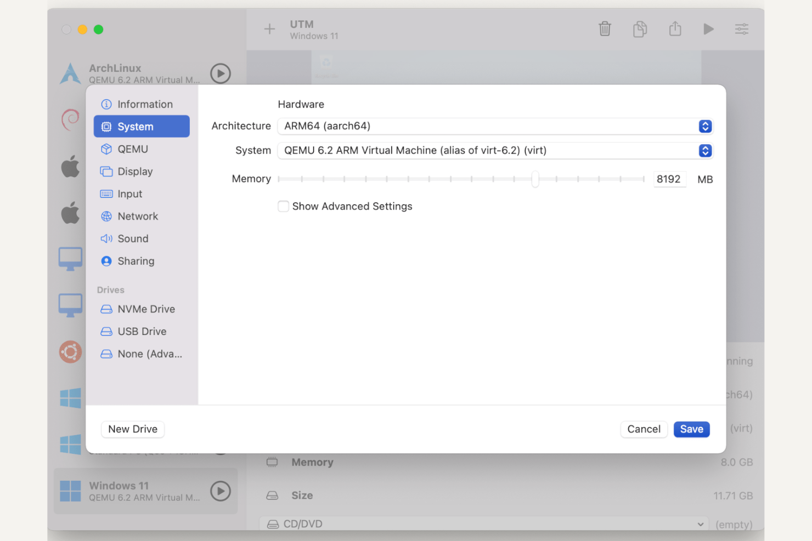The width and height of the screenshot is (812, 541).
Task: Click the Sound speaker icon
Action: 106,239
